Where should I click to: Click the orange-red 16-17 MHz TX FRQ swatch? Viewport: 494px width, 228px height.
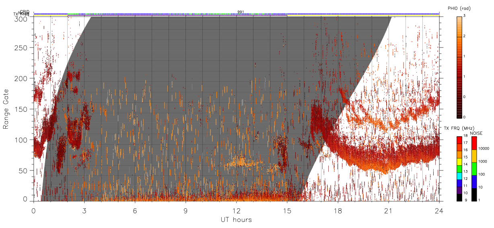click(459, 148)
